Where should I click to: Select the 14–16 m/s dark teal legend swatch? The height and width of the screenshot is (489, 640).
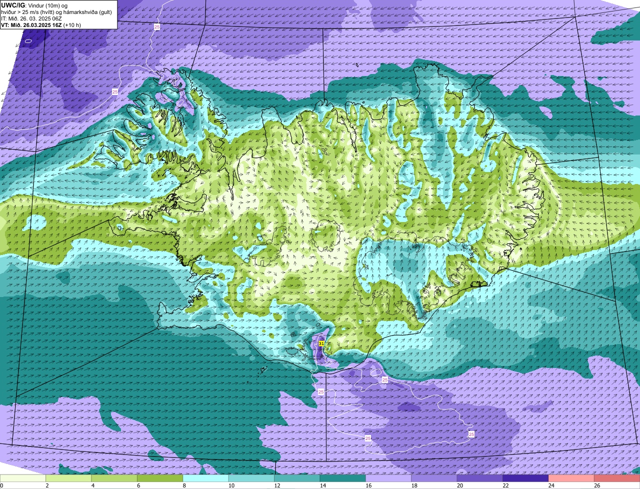click(343, 478)
